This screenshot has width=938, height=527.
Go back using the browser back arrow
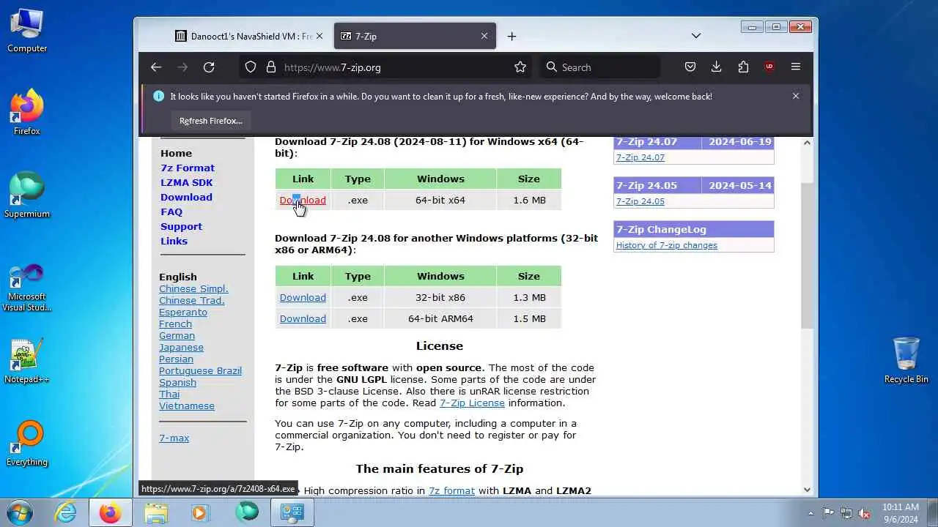156,67
